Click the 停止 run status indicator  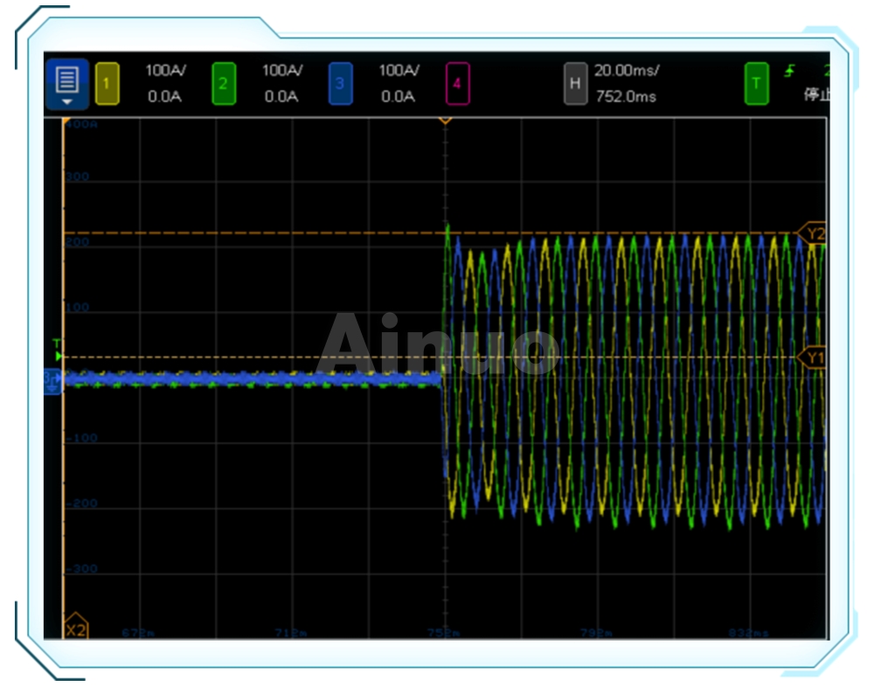coord(815,94)
